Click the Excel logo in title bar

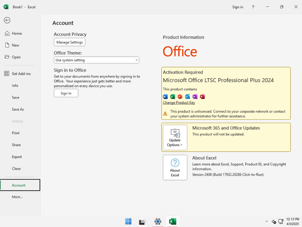tap(6, 7)
